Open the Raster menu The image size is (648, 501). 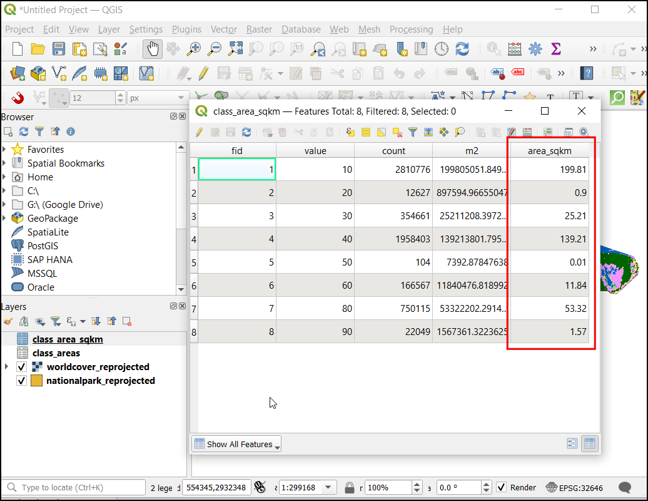coord(259,29)
